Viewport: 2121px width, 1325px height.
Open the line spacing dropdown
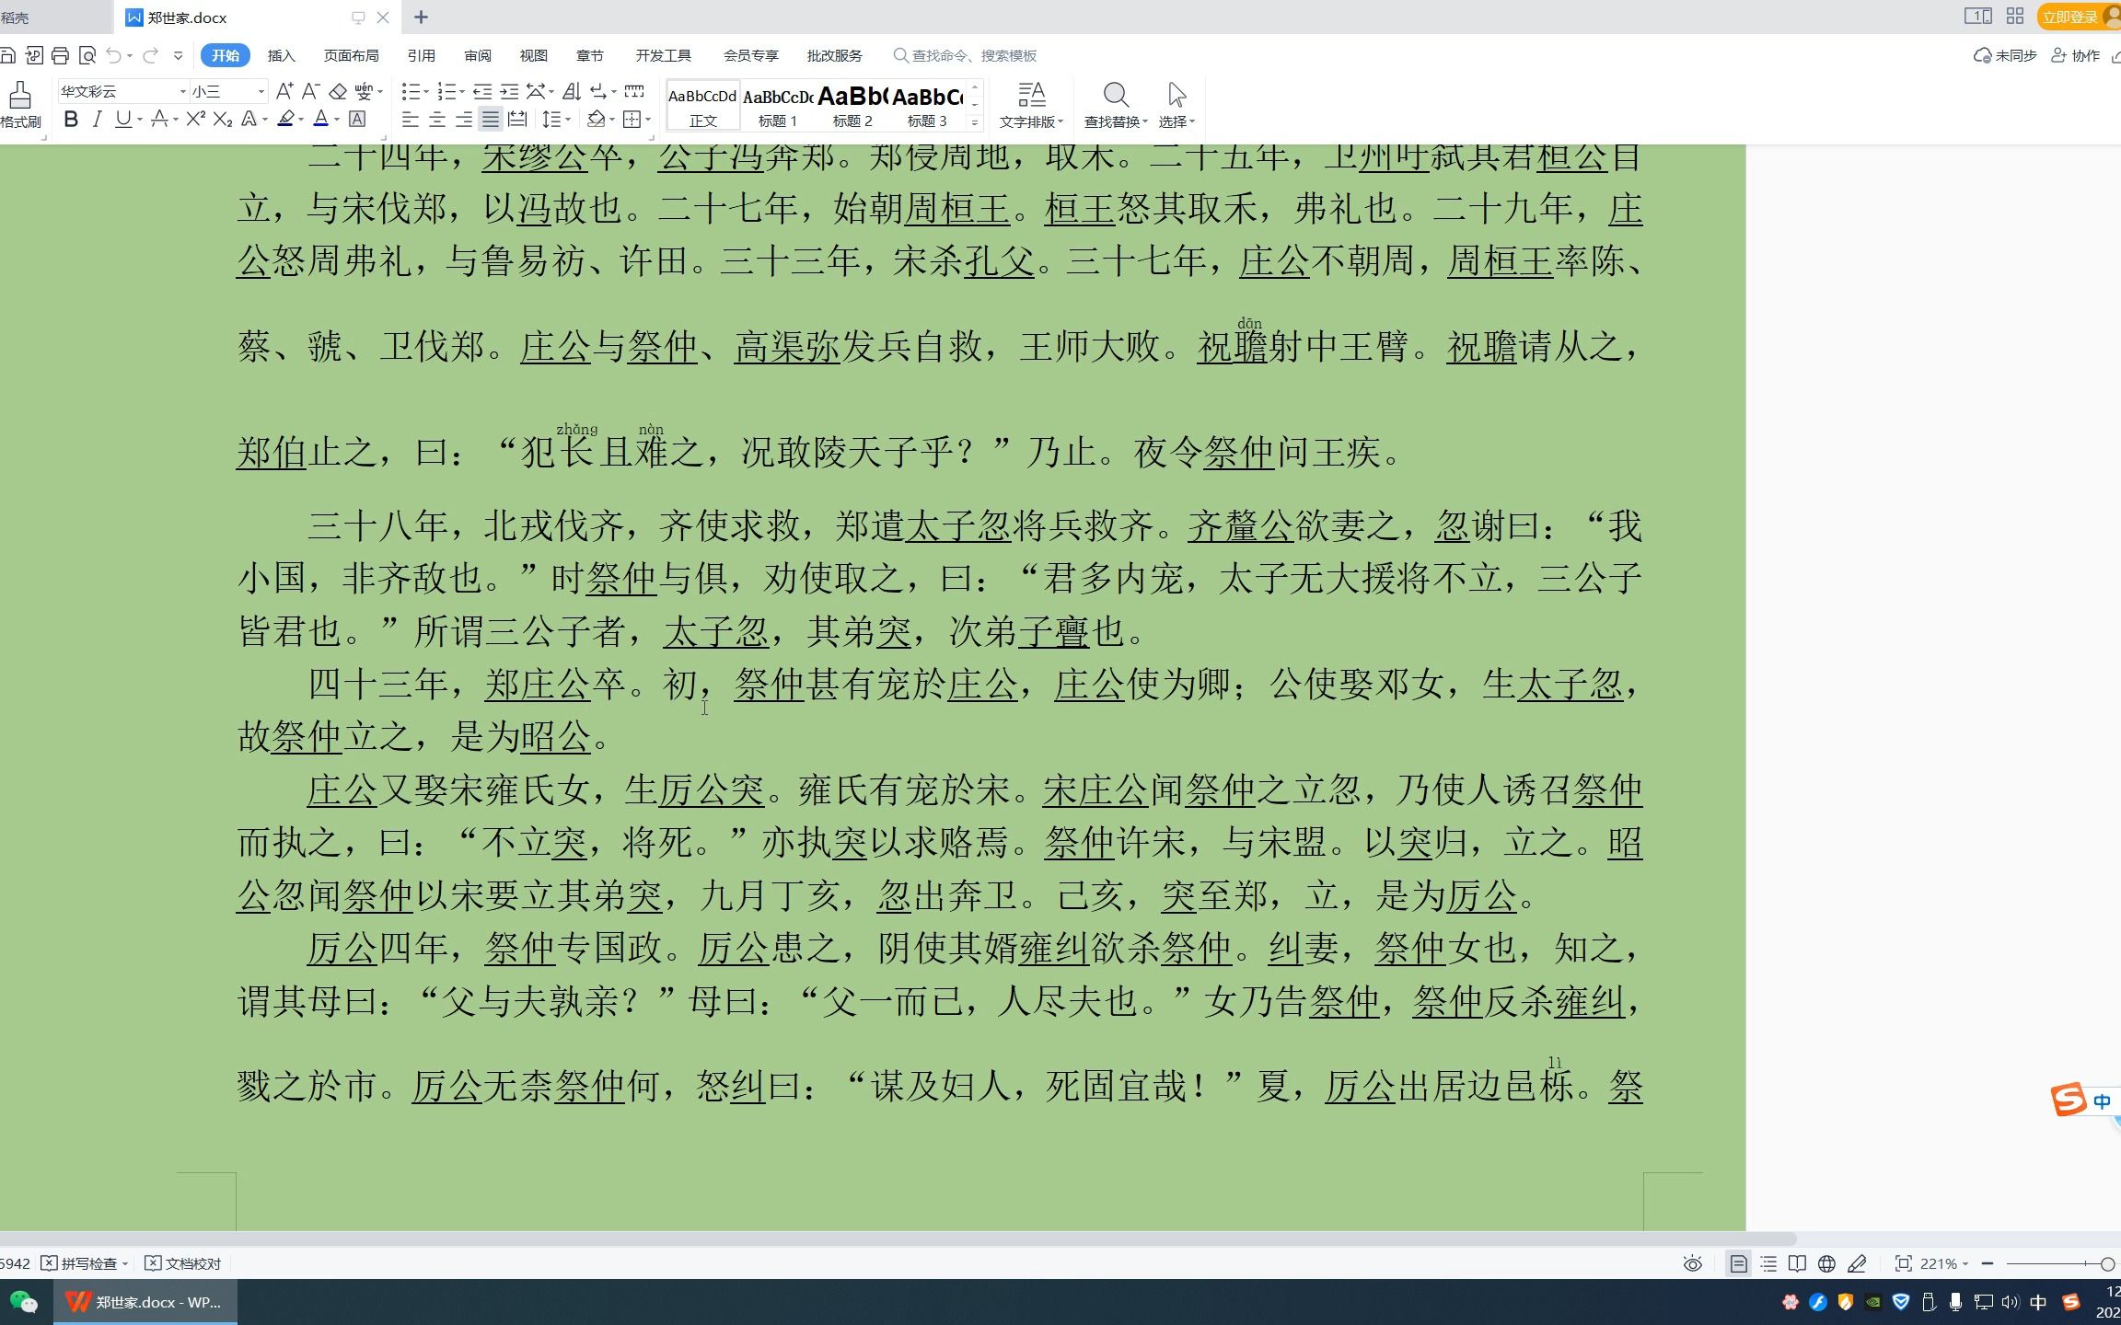pos(556,120)
